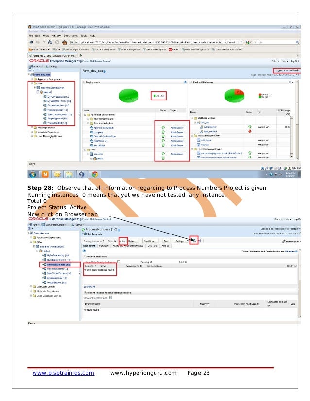
Task: Click green up status arrow in AdminServer domain row
Action: click(250, 127)
